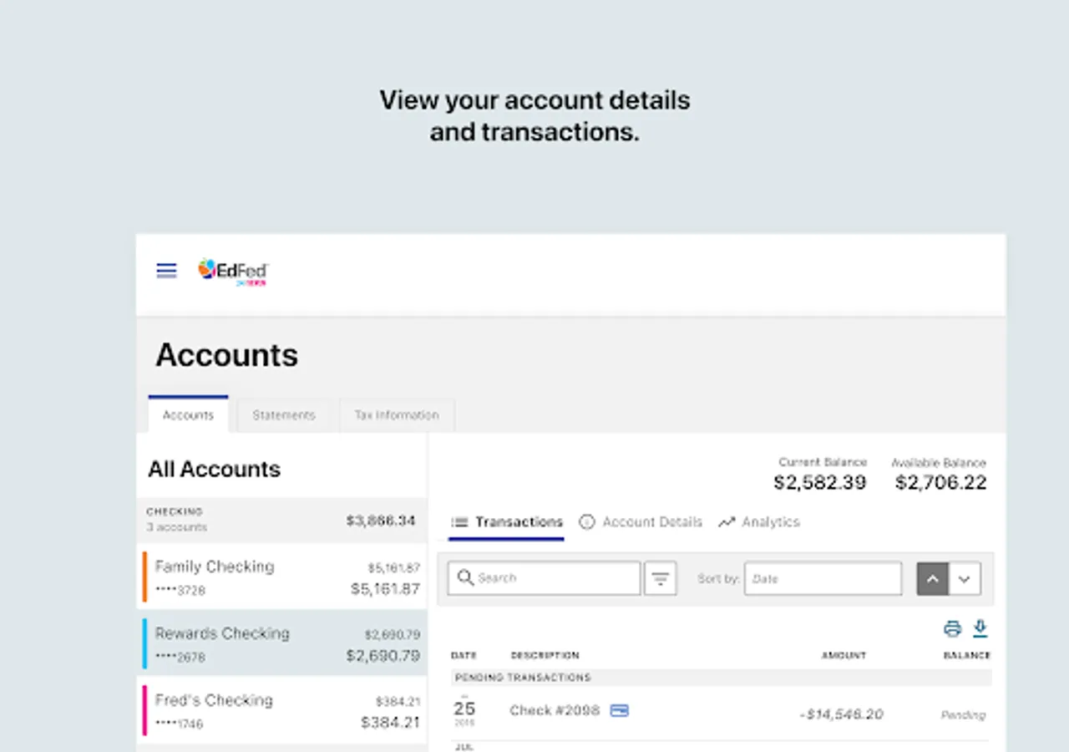The image size is (1069, 752).
Task: Sort transactions in ascending order
Action: [x=932, y=578]
